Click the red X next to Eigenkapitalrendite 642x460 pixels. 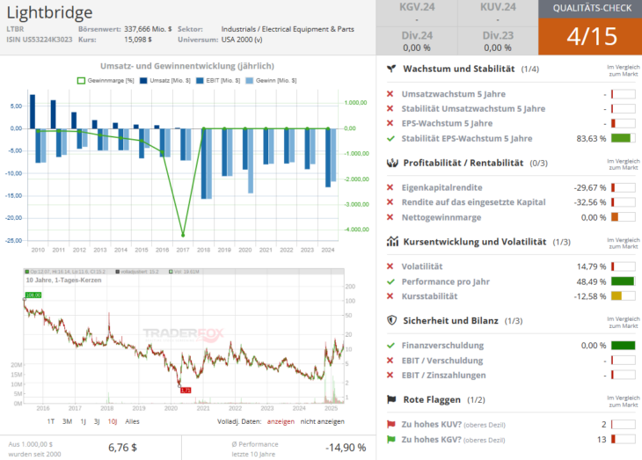click(390, 187)
